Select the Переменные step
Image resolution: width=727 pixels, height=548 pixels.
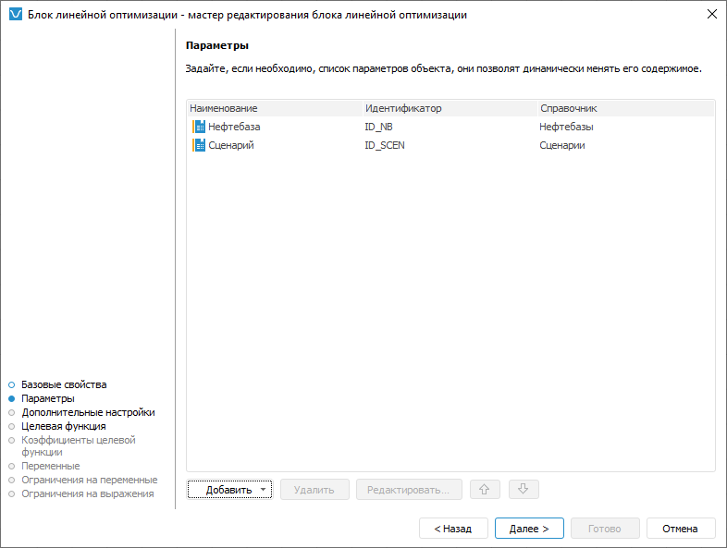(51, 466)
